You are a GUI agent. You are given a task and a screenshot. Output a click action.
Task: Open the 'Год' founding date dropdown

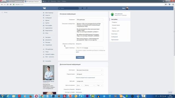click(100, 85)
